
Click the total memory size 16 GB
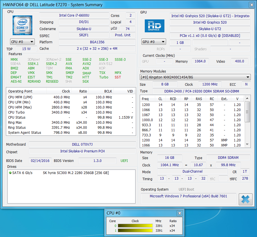169,158
